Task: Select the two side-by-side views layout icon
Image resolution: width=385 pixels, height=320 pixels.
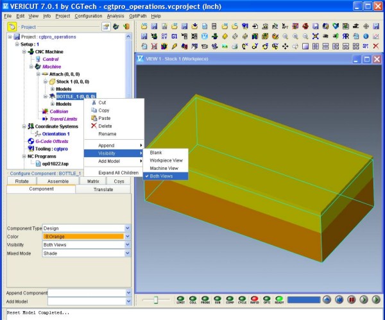Action: click(316, 46)
